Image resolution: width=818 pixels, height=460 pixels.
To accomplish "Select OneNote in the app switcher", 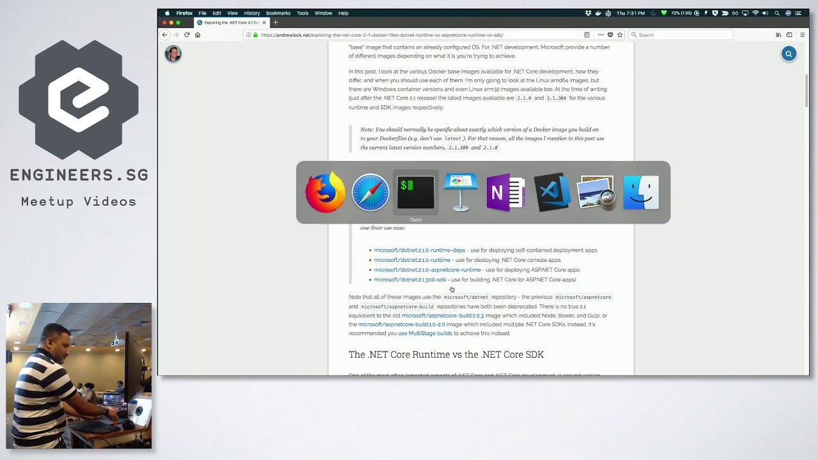I will coord(505,192).
